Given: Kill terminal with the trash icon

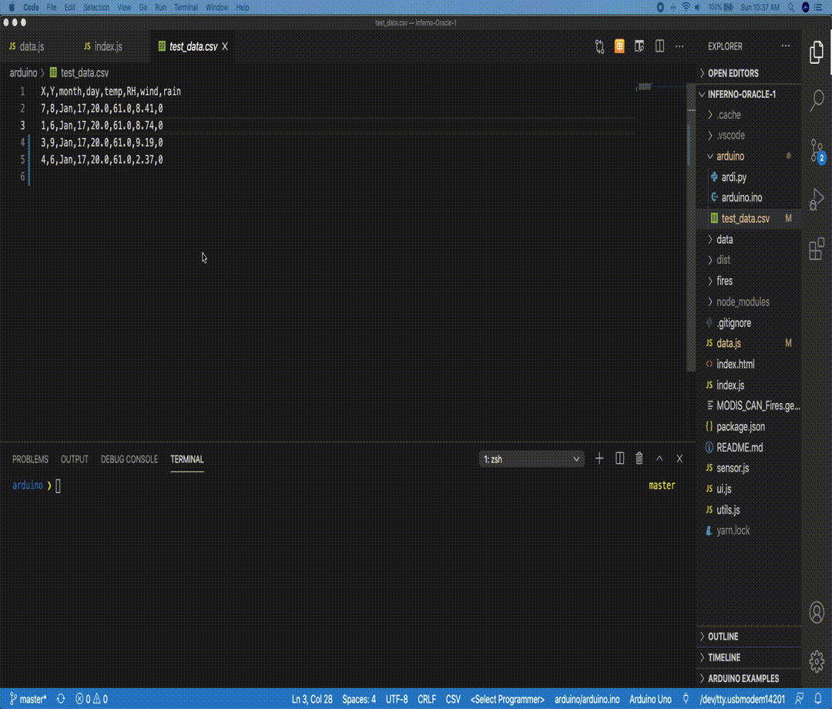Looking at the screenshot, I should [x=639, y=459].
